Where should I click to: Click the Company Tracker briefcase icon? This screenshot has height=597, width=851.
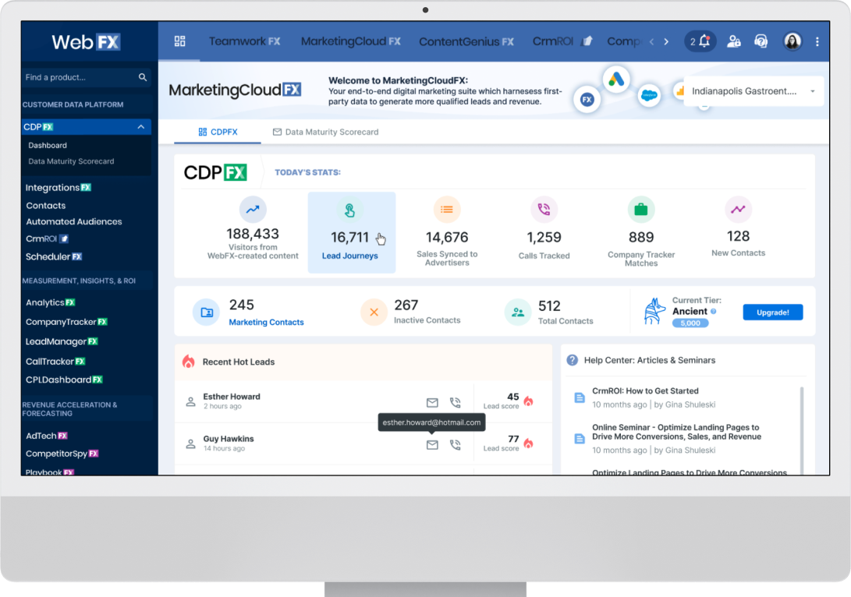coord(641,210)
